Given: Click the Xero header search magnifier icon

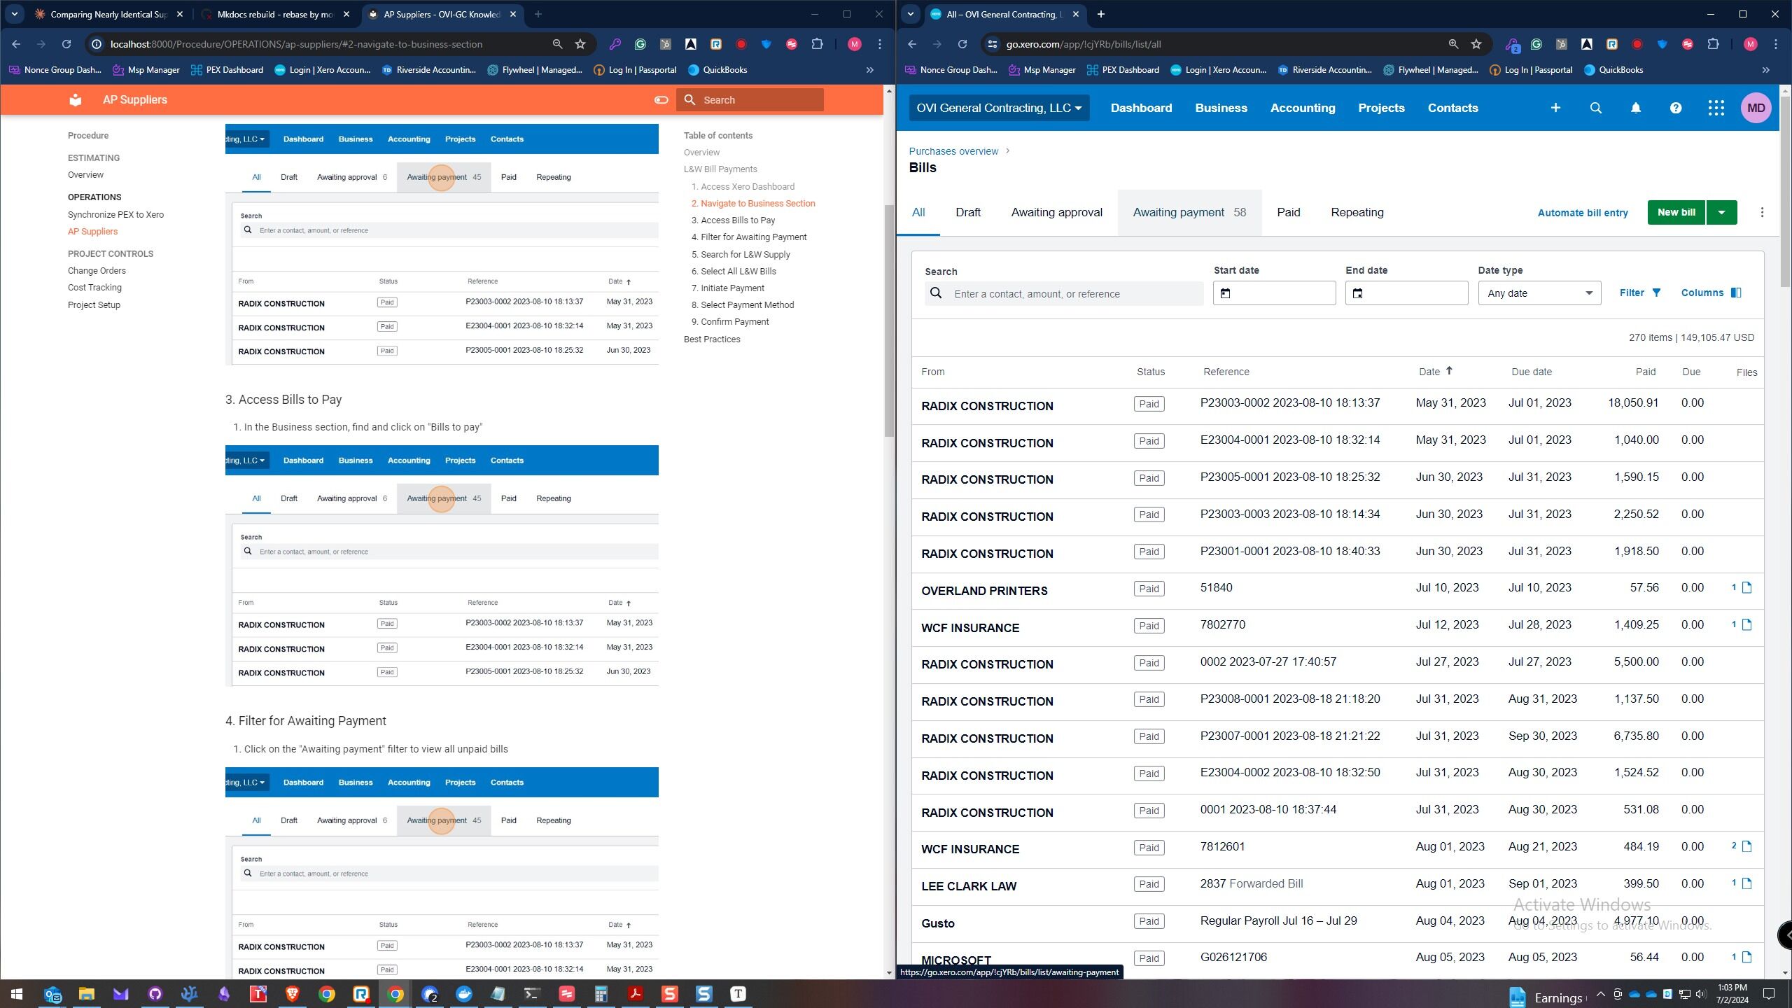Looking at the screenshot, I should [1595, 108].
